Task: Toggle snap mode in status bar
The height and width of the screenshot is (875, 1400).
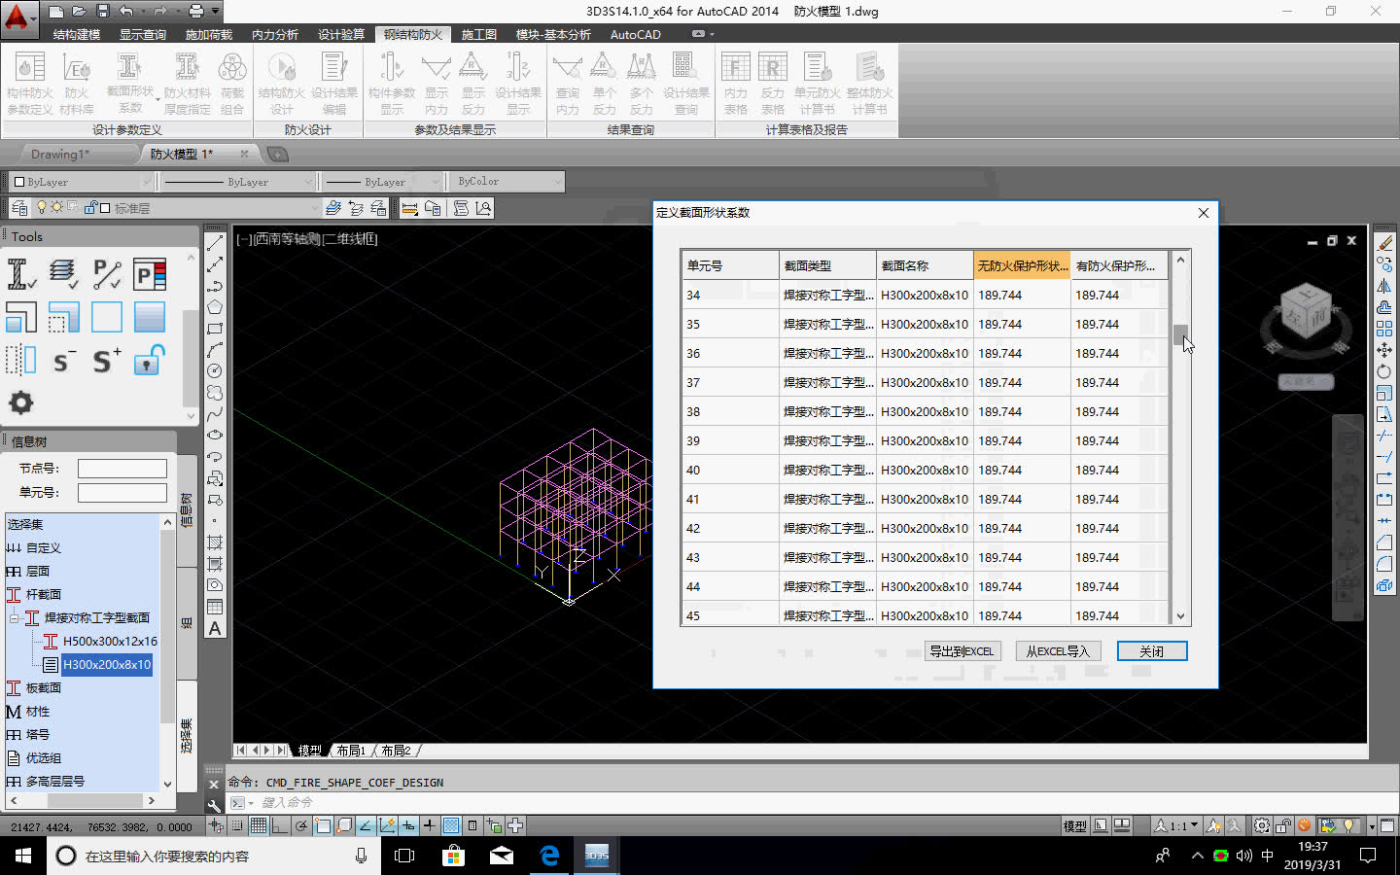Action: coord(237,826)
